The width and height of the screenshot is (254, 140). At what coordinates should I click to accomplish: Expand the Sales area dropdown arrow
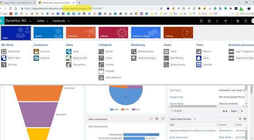(x=47, y=21)
